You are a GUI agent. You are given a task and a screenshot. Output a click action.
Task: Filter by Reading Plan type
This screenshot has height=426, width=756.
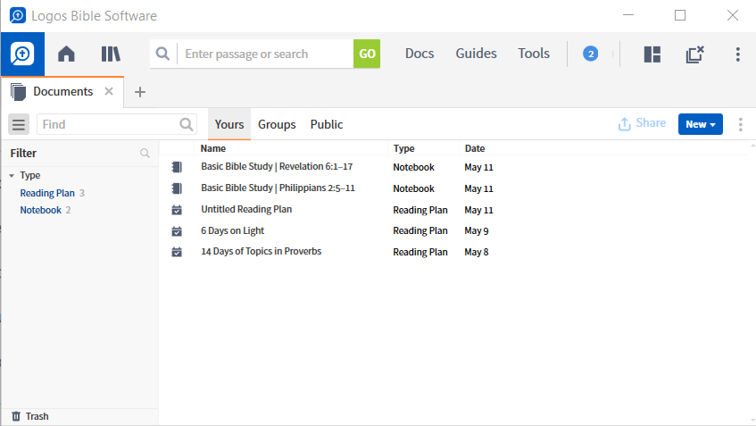47,193
